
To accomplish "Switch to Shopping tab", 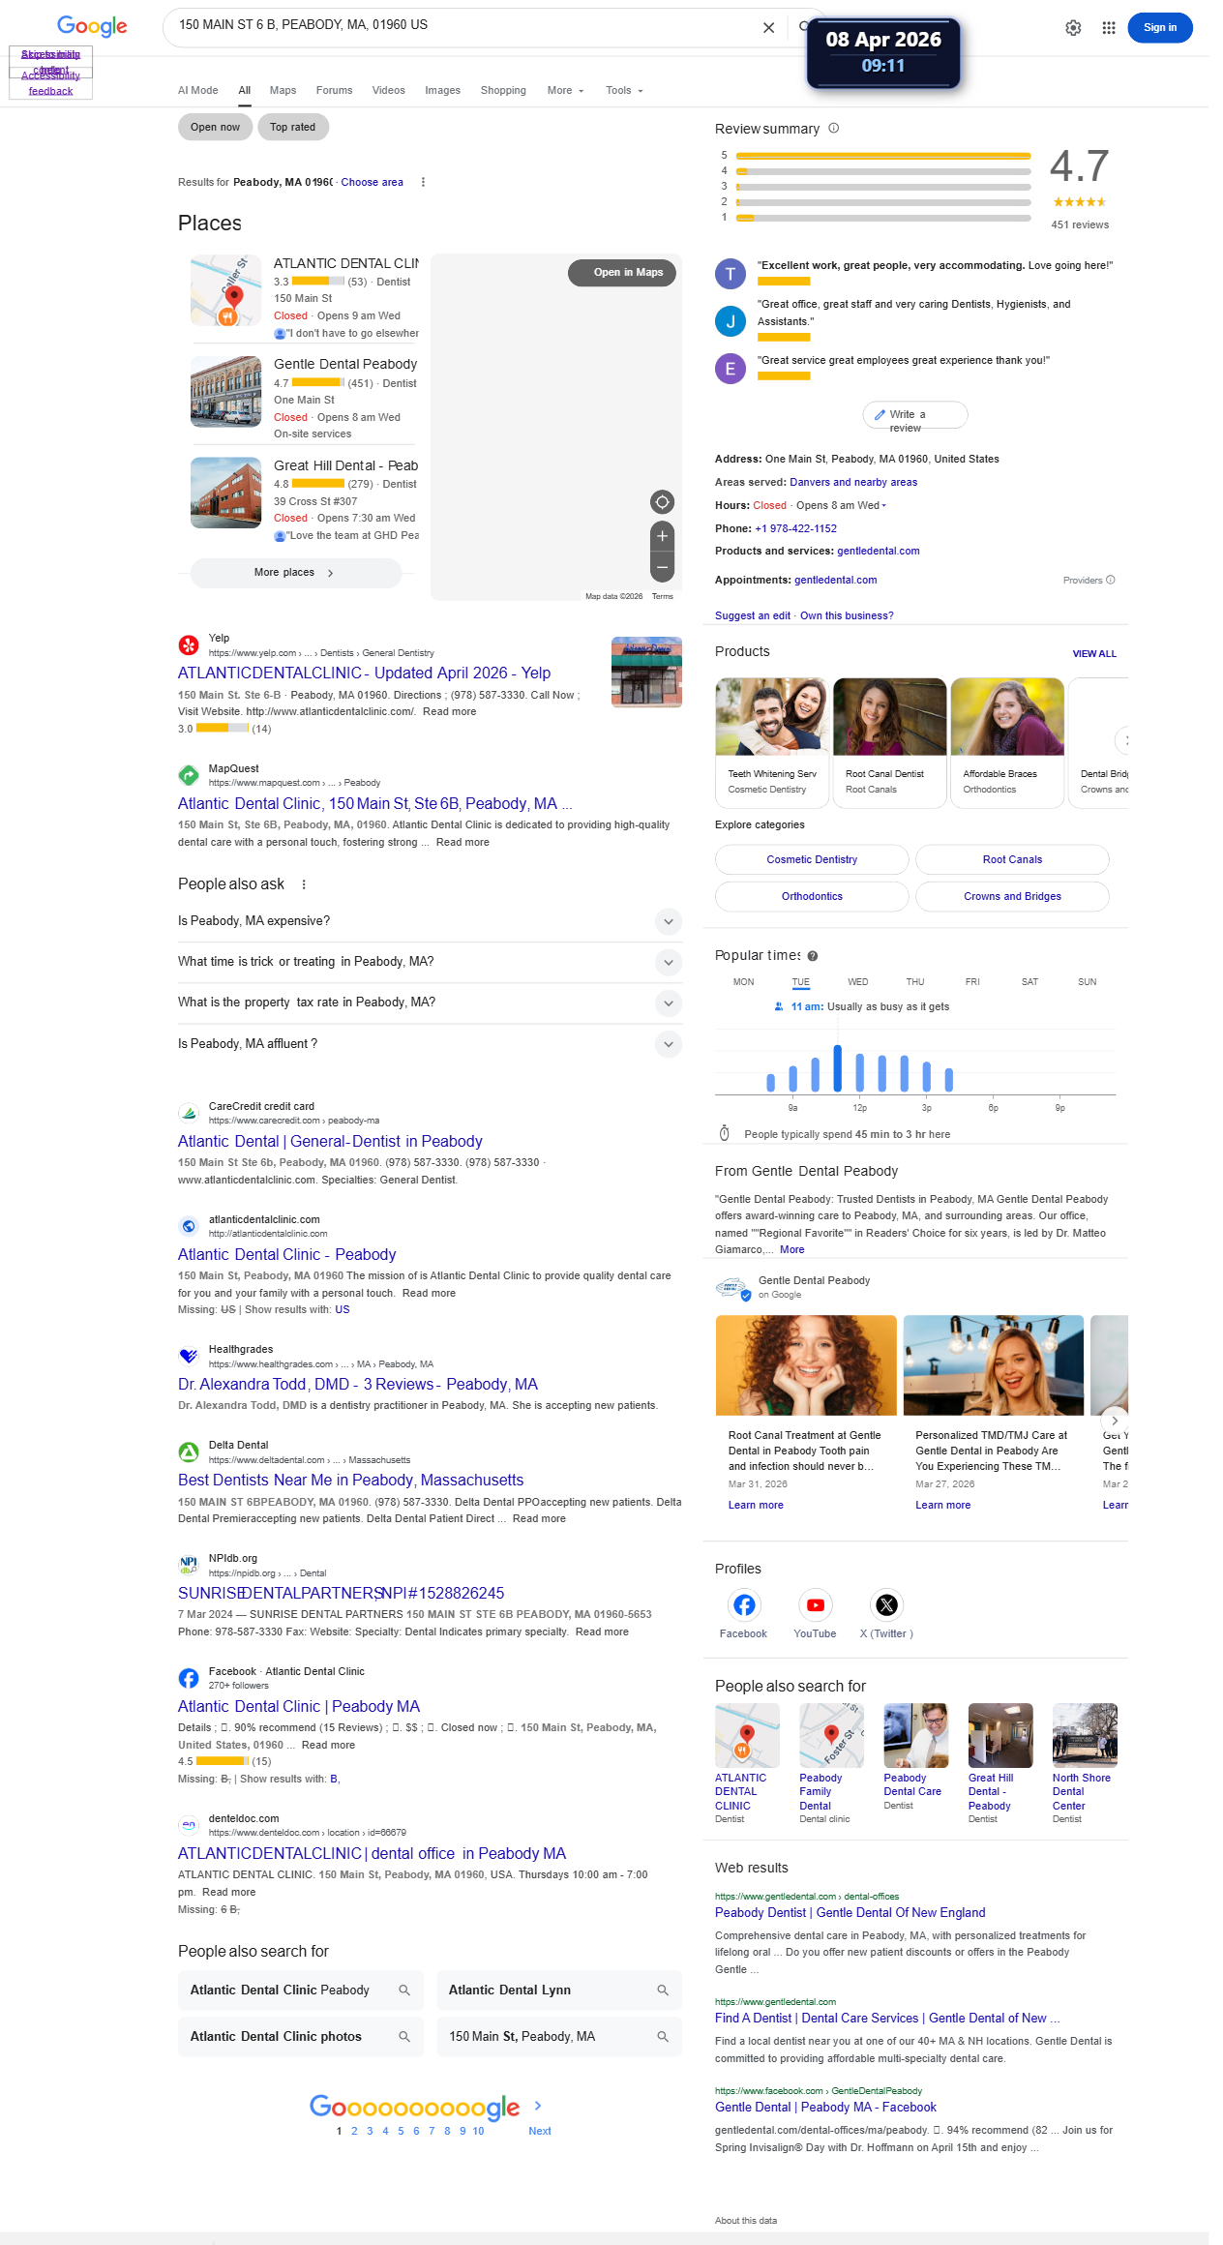I will tap(503, 90).
